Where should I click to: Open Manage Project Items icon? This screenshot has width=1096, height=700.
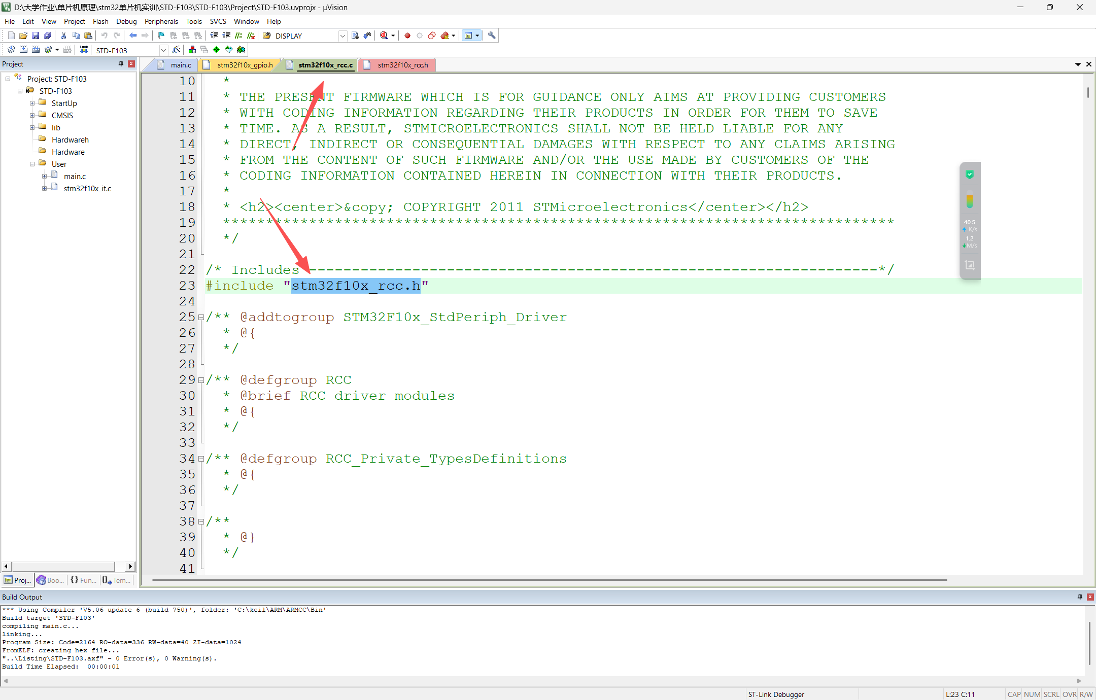tap(192, 50)
